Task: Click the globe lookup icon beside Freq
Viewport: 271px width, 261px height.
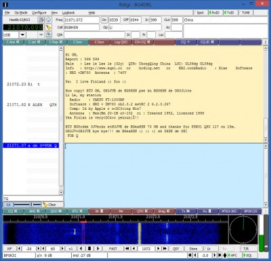Action: click(x=48, y=20)
